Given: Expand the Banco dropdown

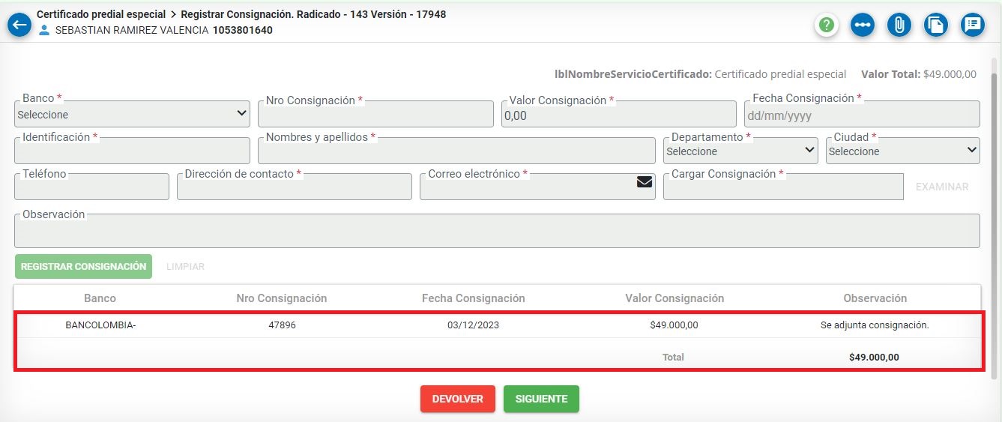Looking at the screenshot, I should (132, 114).
